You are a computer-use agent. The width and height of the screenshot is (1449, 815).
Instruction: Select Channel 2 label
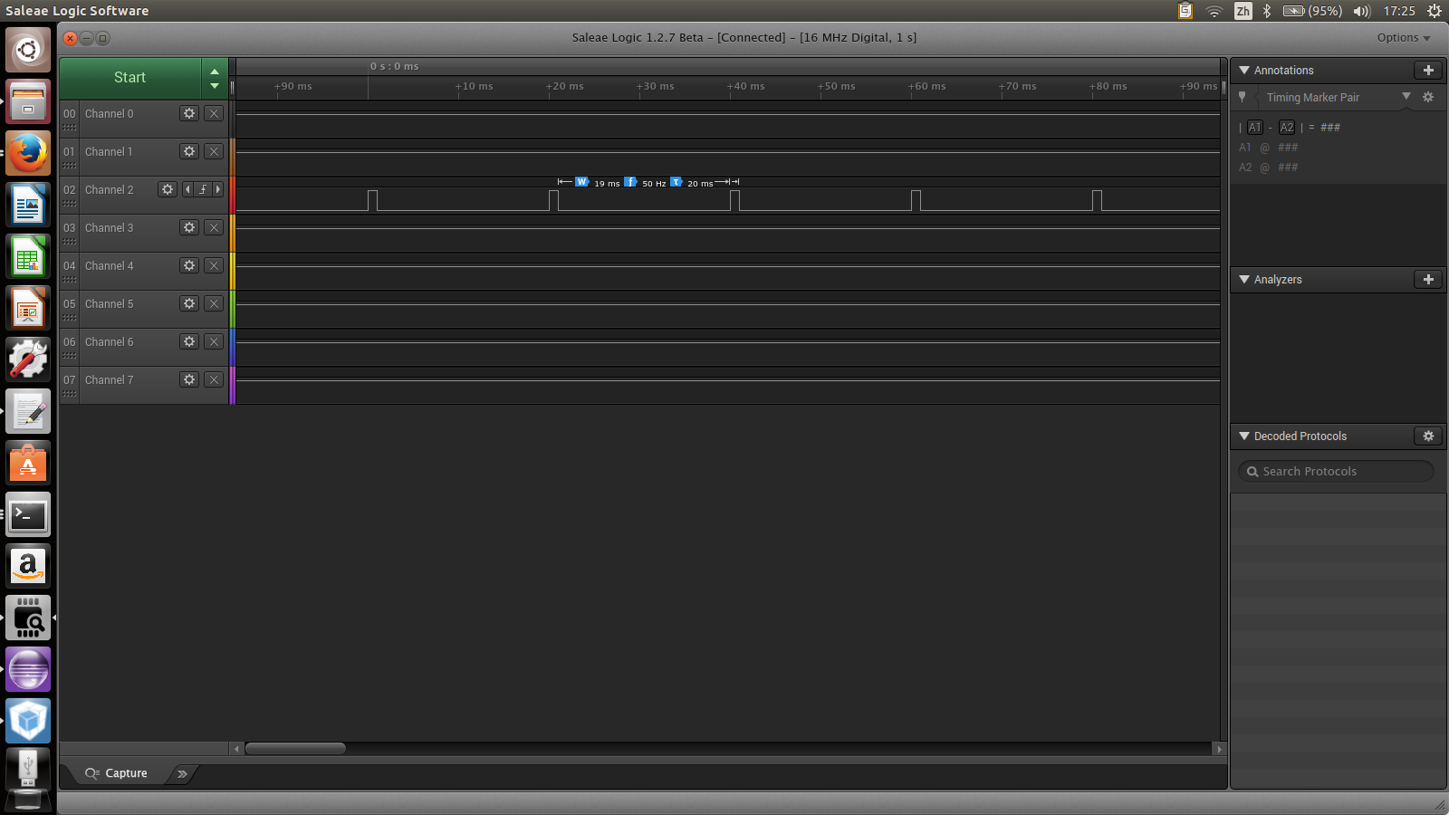109,189
